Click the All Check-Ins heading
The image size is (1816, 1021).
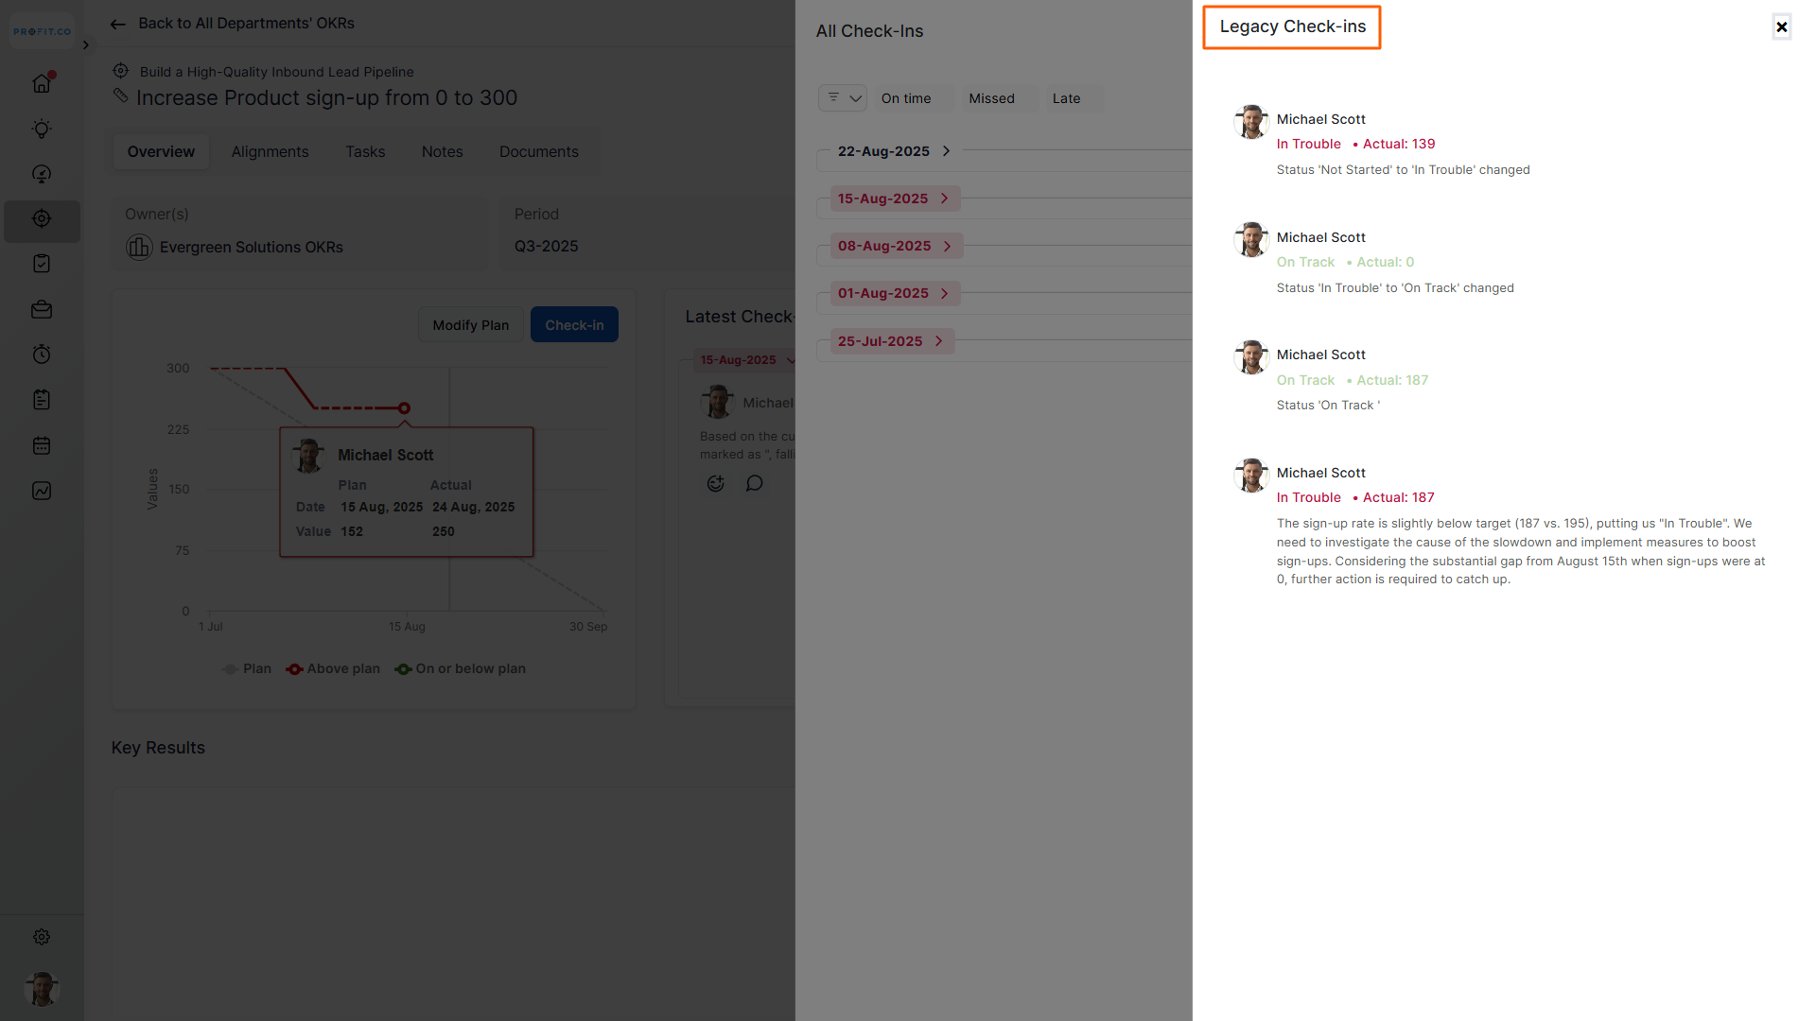click(869, 31)
